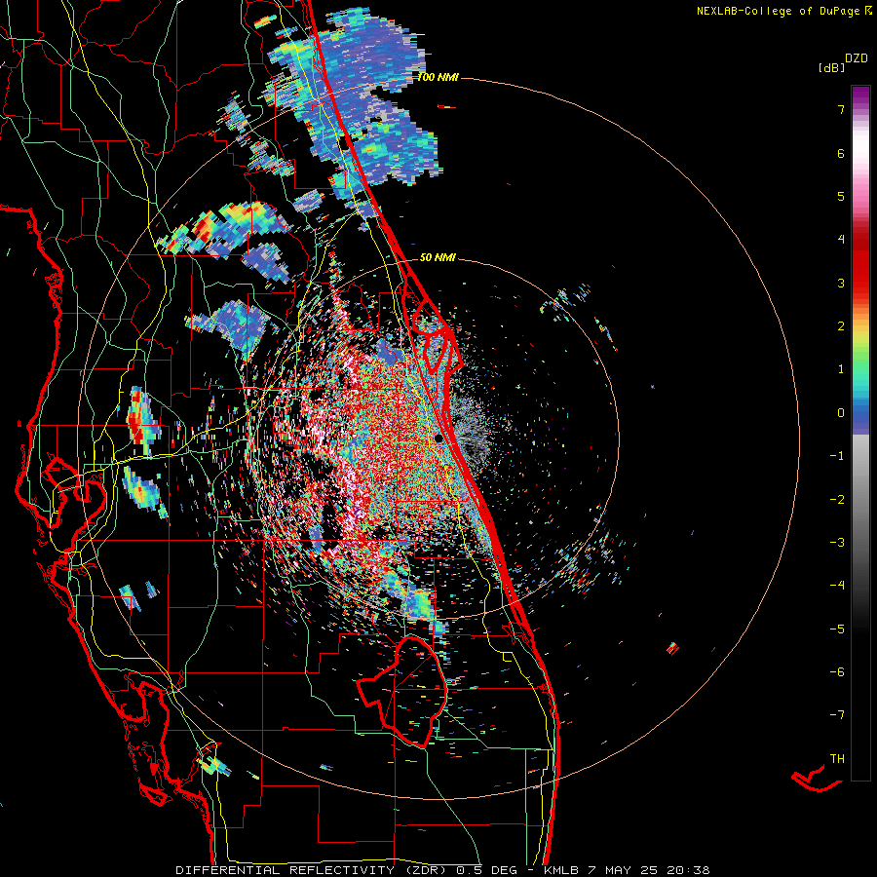Click the "5" value on the color scale
This screenshot has height=877, width=877.
(841, 196)
